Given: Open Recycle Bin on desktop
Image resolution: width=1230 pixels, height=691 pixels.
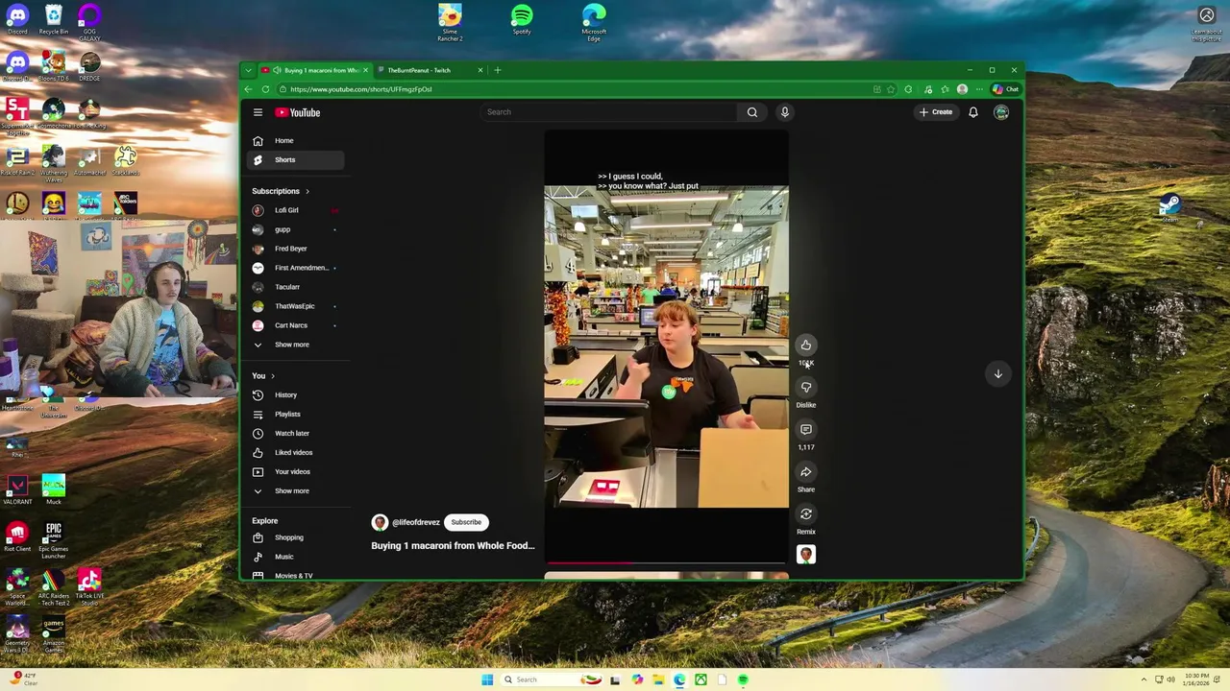Looking at the screenshot, I should tap(54, 19).
